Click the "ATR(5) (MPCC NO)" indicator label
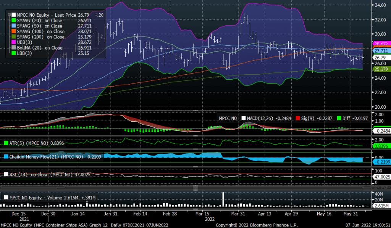 (x=29, y=143)
